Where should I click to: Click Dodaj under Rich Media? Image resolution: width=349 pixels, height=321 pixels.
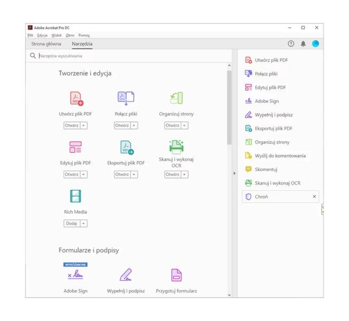(x=72, y=224)
